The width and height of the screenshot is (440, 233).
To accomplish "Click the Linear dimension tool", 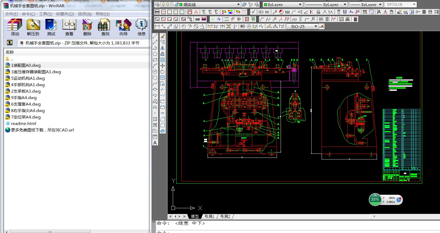I will point(157,26).
